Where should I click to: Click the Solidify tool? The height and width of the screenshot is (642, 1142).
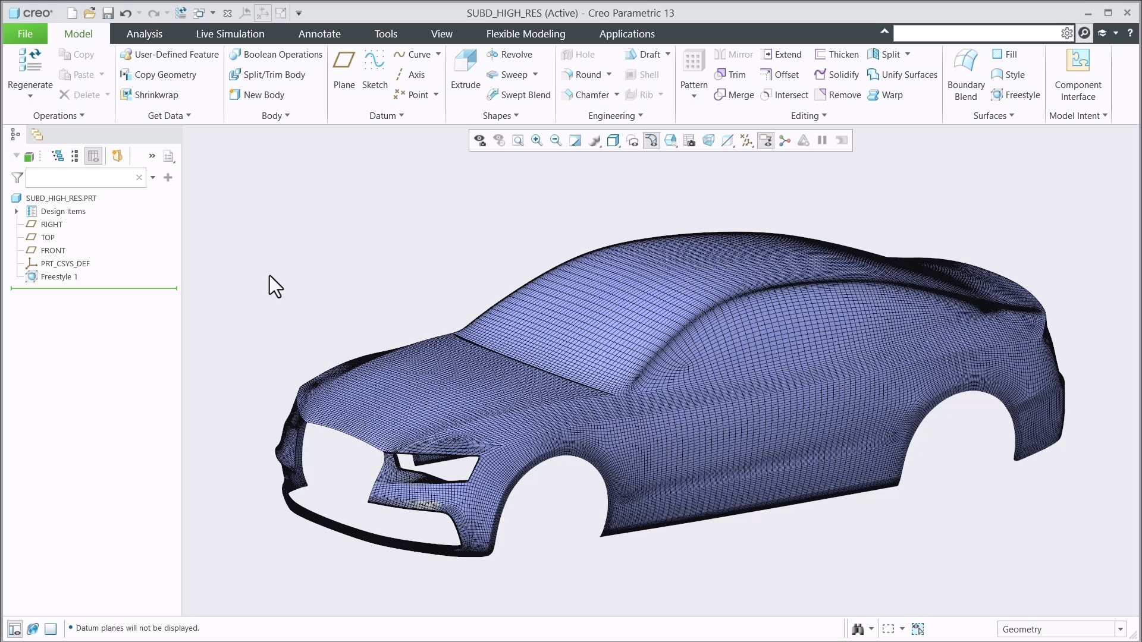pos(836,75)
